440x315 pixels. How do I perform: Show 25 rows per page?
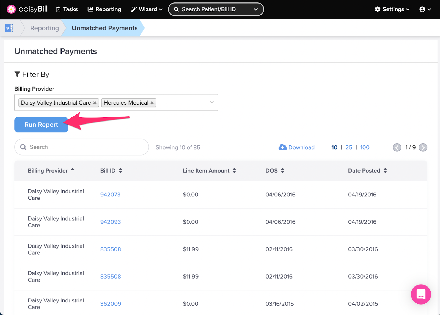[x=349, y=147]
